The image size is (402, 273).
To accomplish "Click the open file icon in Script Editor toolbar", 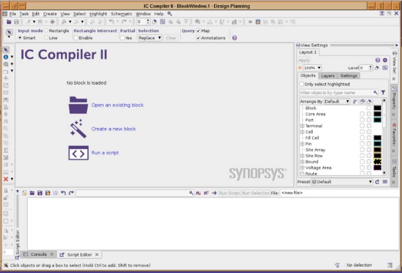I will point(32,193).
